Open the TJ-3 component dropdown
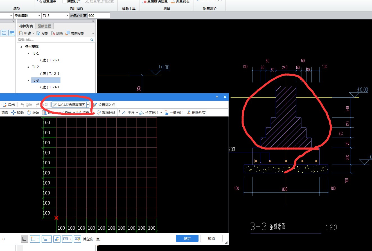This screenshot has width=372, height=251. coord(67,15)
